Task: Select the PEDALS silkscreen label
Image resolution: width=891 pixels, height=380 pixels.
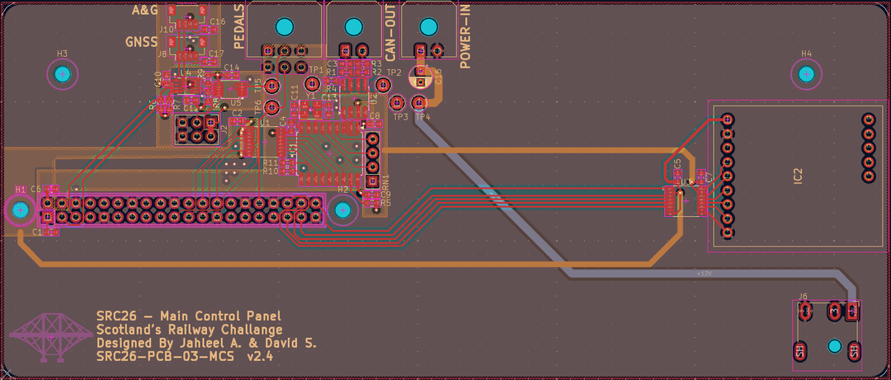Action: (239, 26)
